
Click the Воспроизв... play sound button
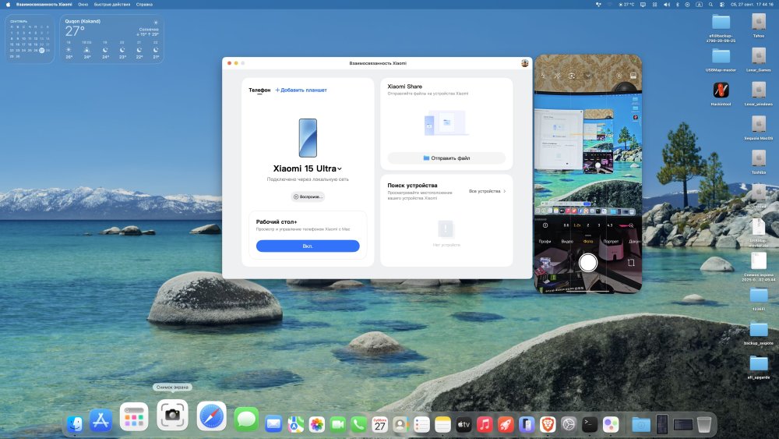[308, 196]
